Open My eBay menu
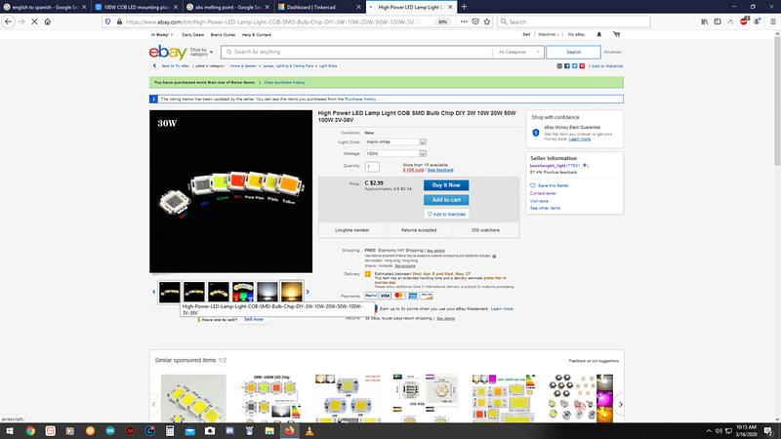The width and height of the screenshot is (781, 439). (x=576, y=34)
